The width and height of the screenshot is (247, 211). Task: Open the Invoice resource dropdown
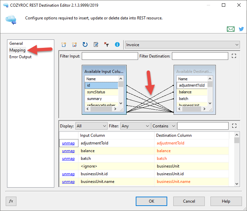[x=182, y=45]
